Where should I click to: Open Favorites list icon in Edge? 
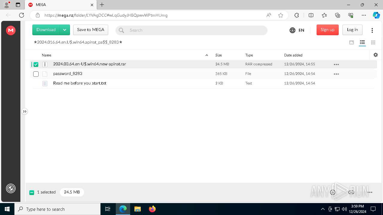click(x=324, y=15)
